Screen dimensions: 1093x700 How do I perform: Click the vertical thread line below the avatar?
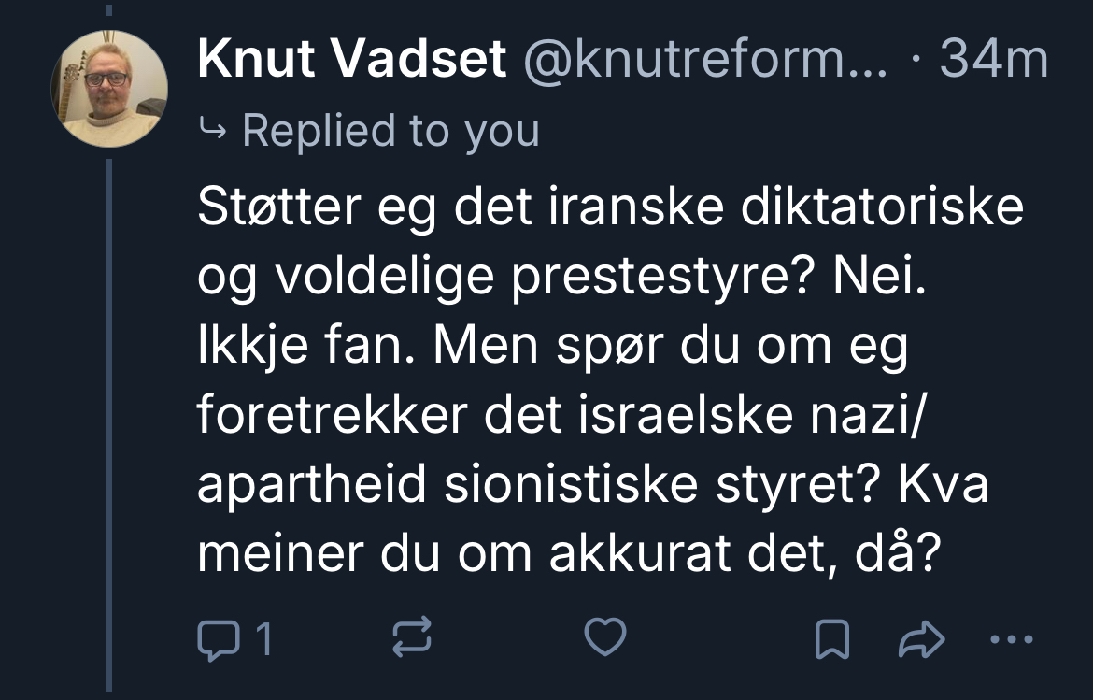tap(108, 421)
